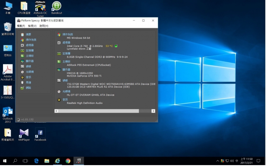
Task: Select the Outlook 2013 desktop shortcut
Action: [x=8, y=115]
